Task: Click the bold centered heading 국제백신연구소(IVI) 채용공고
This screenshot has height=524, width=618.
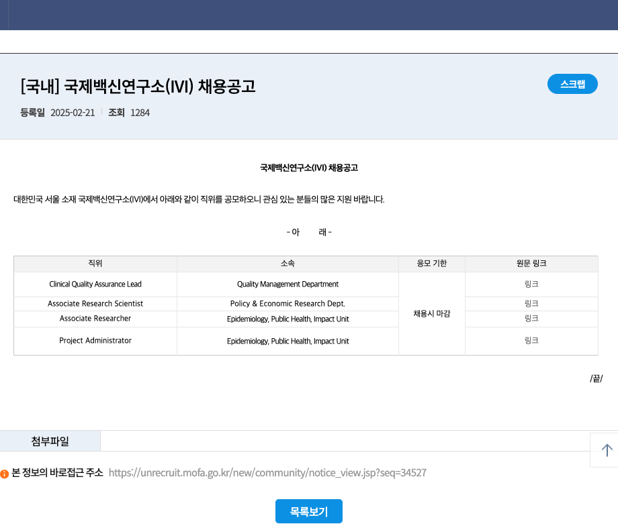Action: pyautogui.click(x=309, y=168)
